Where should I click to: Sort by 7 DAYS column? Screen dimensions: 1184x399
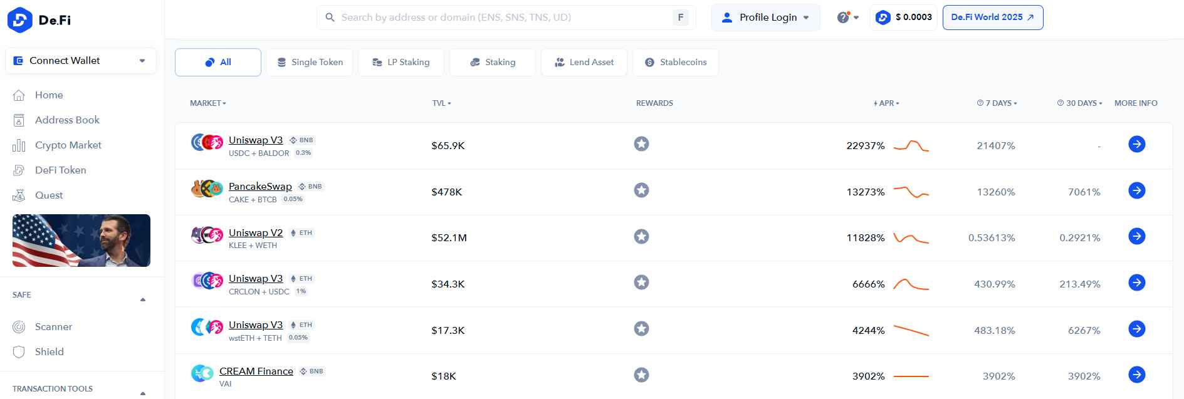point(997,103)
